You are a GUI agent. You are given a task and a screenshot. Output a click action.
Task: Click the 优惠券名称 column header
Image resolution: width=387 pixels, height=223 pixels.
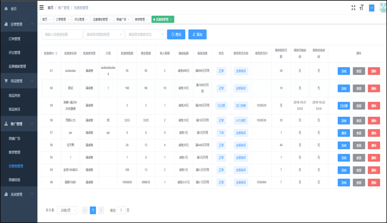[70, 54]
